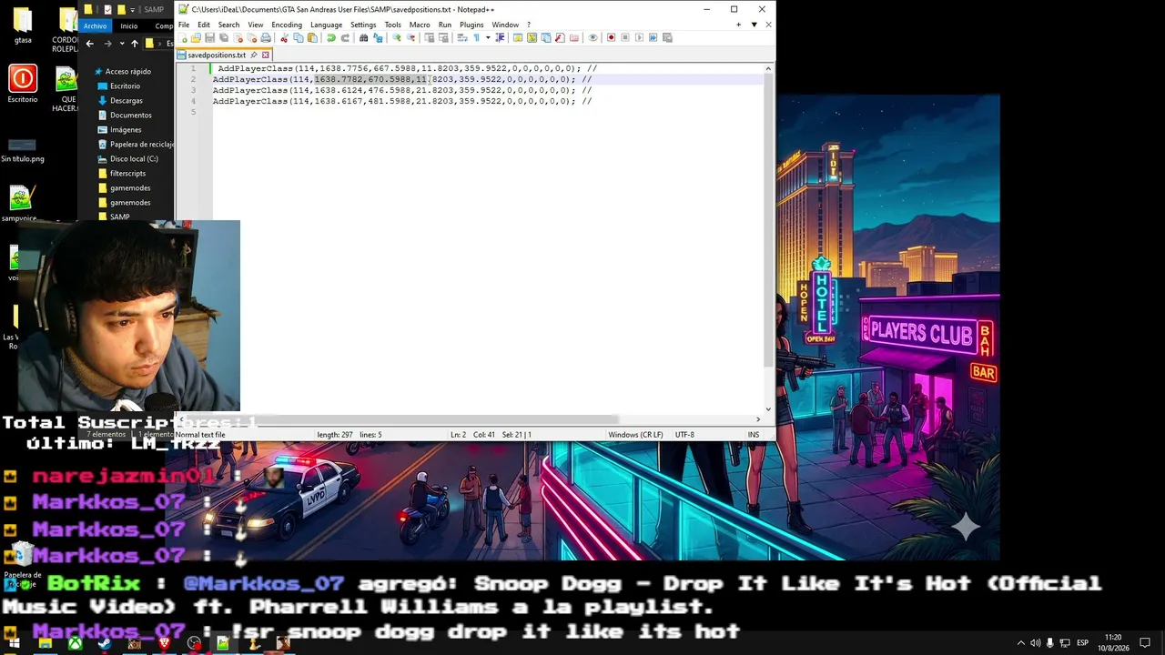Open Folder as Workspace toolbar icon

click(574, 38)
